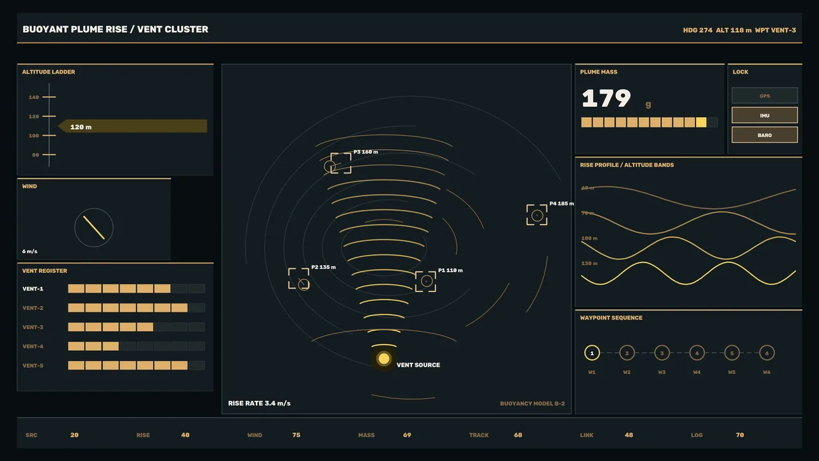Image resolution: width=819 pixels, height=461 pixels.
Task: Click the WPT VENT-3 header readout
Action: click(x=775, y=30)
